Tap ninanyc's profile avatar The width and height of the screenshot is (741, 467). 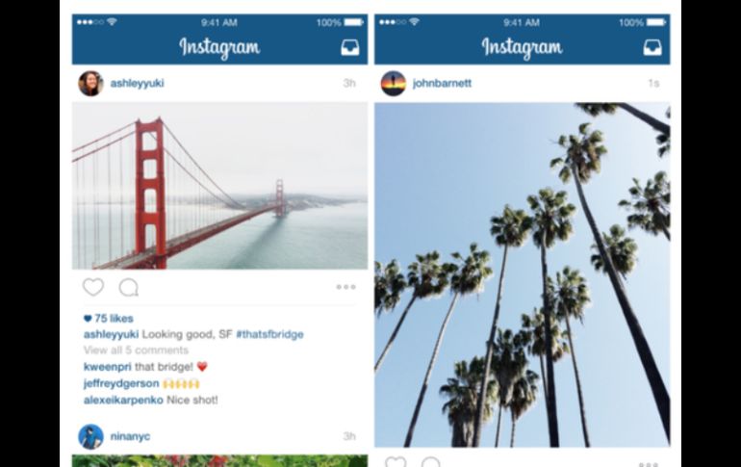90,436
